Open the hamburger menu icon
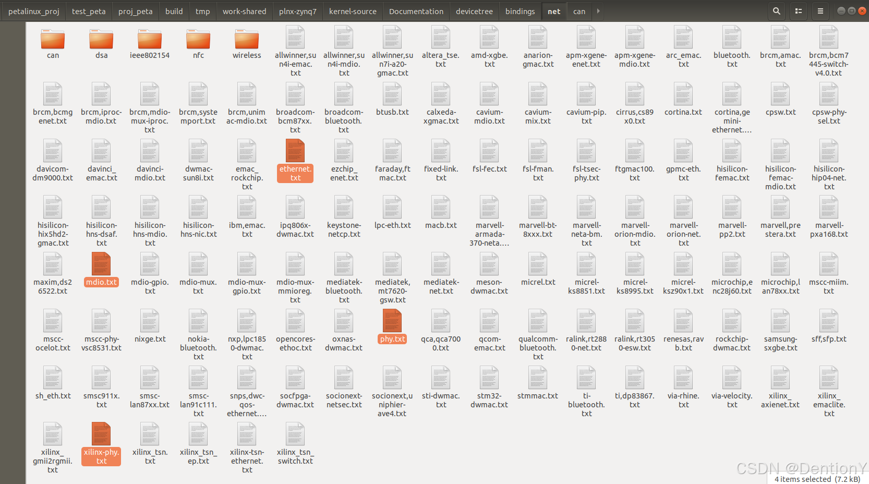This screenshot has height=484, width=869. coord(820,11)
